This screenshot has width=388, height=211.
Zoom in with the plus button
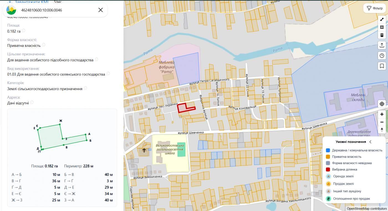click(x=382, y=114)
